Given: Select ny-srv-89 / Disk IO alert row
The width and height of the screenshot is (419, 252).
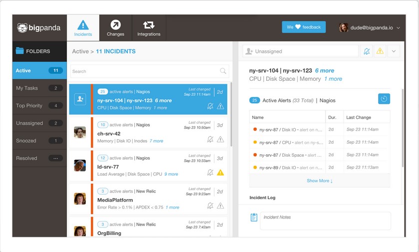Looking at the screenshot, I should (320, 167).
